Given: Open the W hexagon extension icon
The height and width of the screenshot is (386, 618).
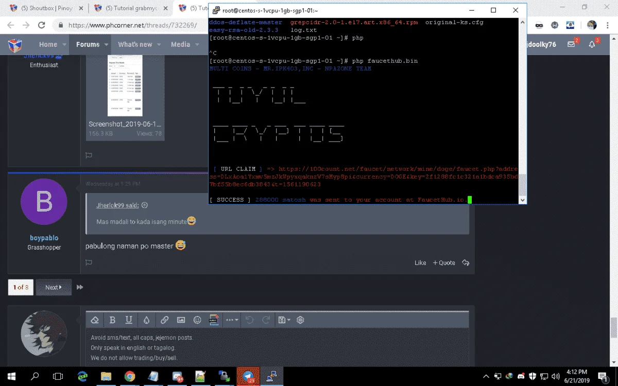Looking at the screenshot, I should [x=555, y=25].
